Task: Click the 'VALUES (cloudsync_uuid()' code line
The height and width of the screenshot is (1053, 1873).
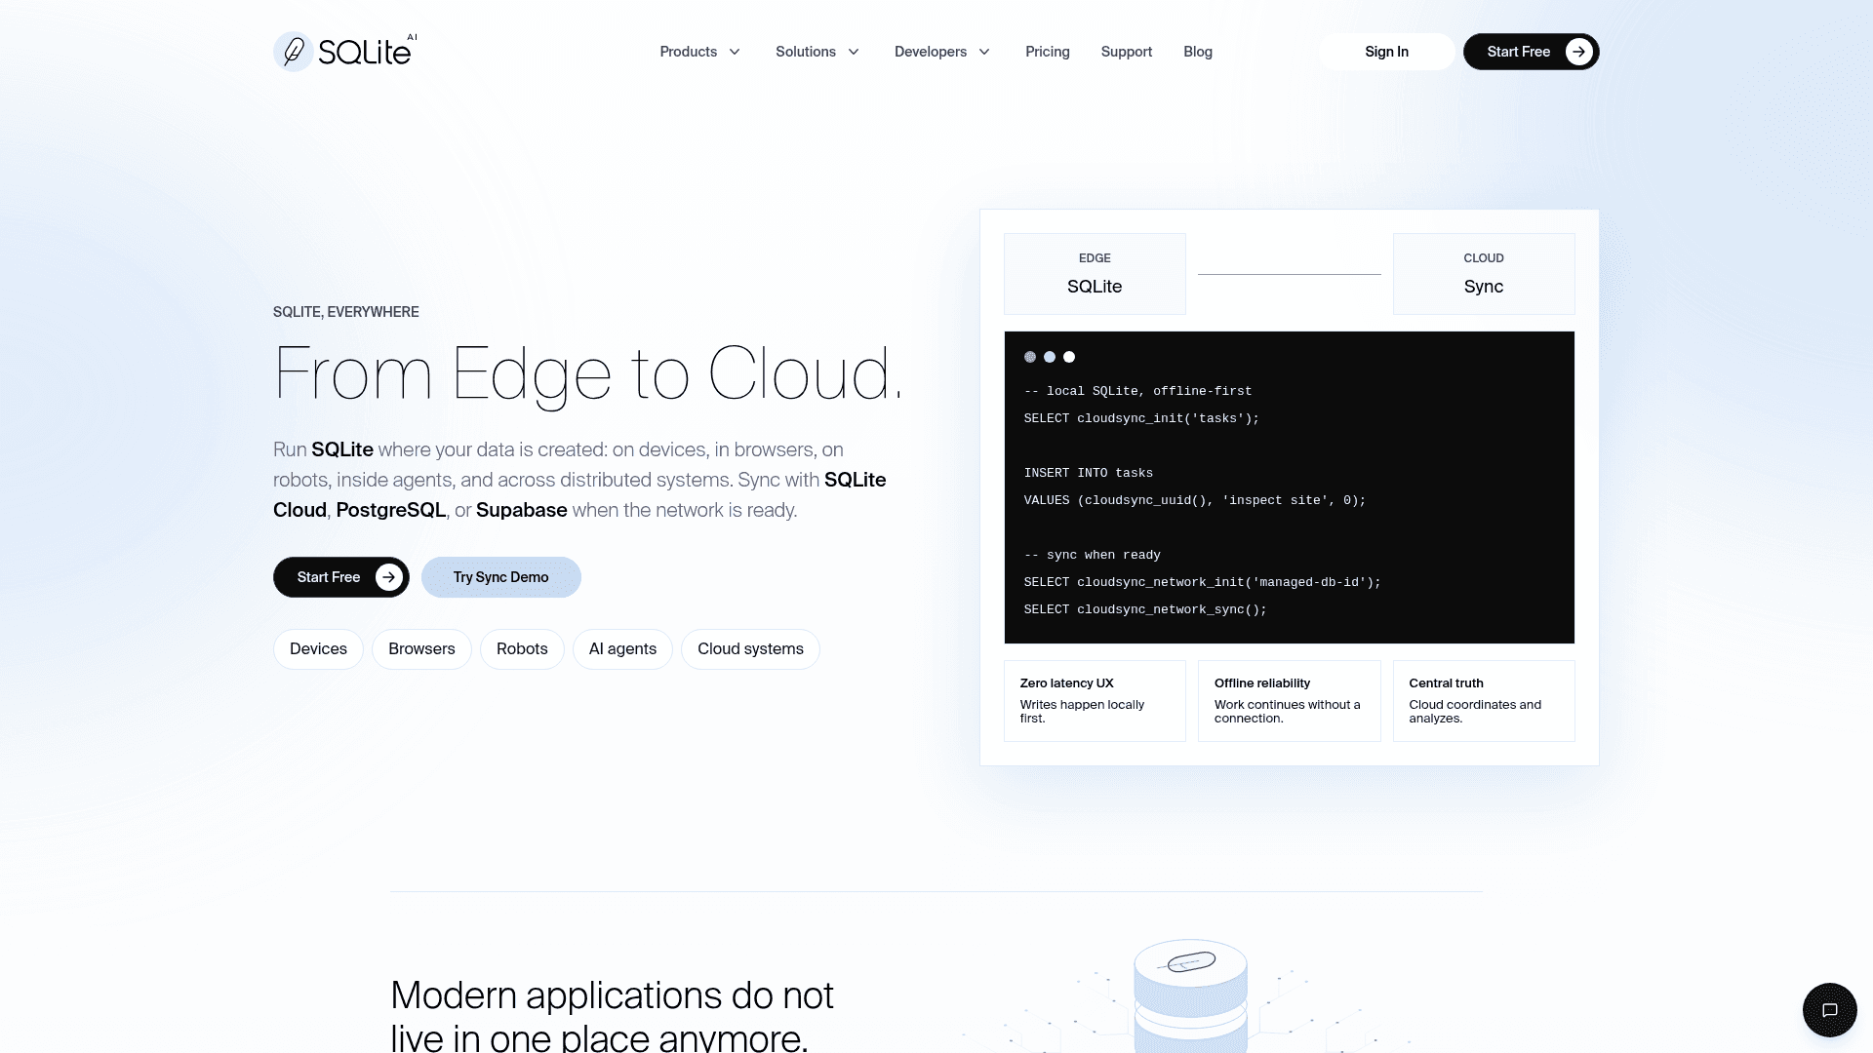Action: pos(1195,500)
